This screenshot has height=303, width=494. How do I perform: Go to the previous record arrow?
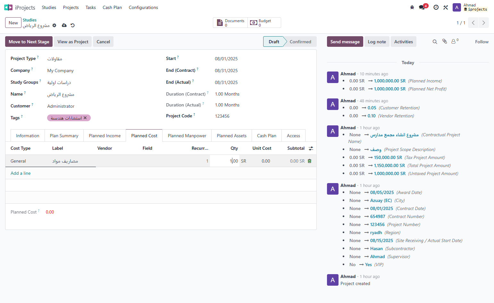point(473,23)
